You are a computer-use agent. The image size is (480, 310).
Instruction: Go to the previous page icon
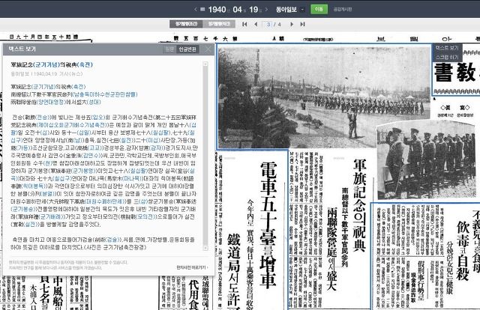[256, 24]
